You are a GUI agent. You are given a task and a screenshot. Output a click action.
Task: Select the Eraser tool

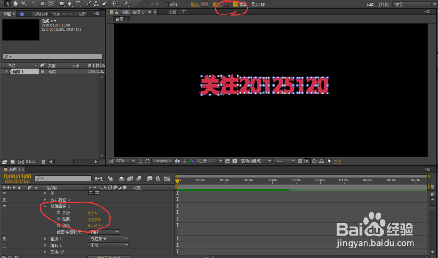pos(105,4)
